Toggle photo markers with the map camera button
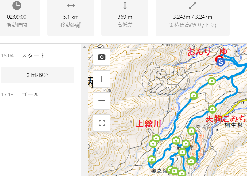 [x=102, y=57]
